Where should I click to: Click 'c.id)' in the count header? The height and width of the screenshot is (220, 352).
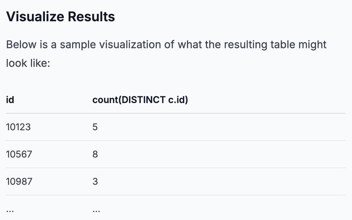coord(178,100)
